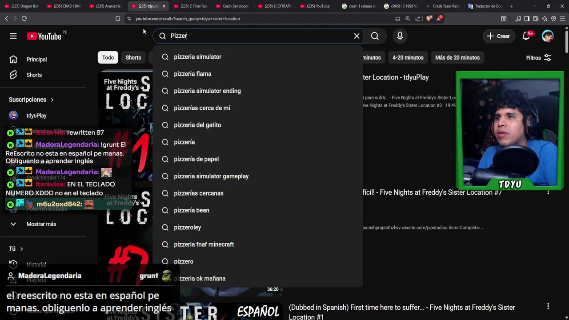Choose suggestion pizzería bean
This screenshot has width=569, height=320.
(258, 210)
